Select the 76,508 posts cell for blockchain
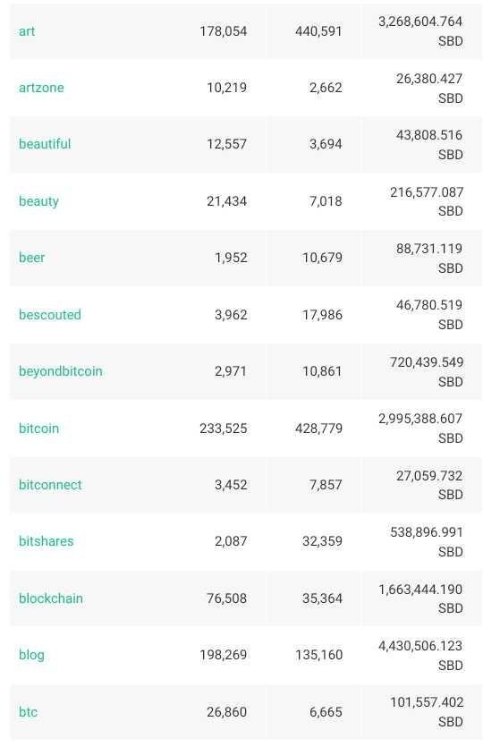 click(226, 598)
